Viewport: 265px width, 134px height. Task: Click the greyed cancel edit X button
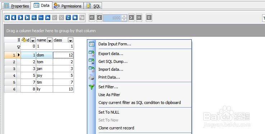[x=61, y=18]
